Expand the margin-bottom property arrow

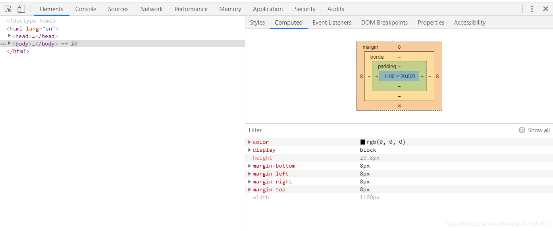[249, 166]
